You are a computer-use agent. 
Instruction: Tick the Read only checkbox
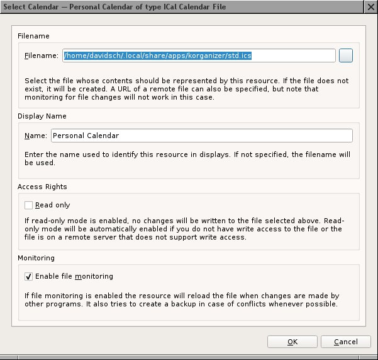pyautogui.click(x=28, y=205)
